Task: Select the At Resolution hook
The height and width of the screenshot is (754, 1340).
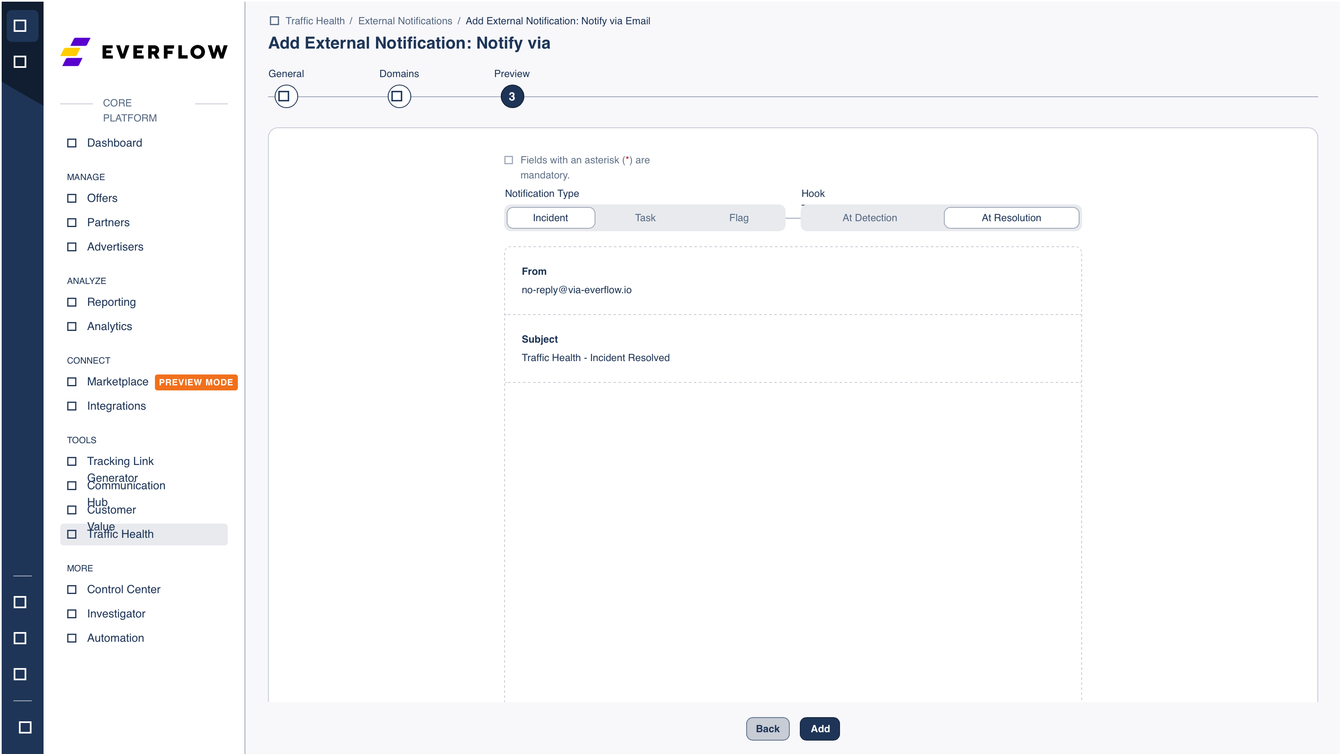Action: click(x=1011, y=217)
